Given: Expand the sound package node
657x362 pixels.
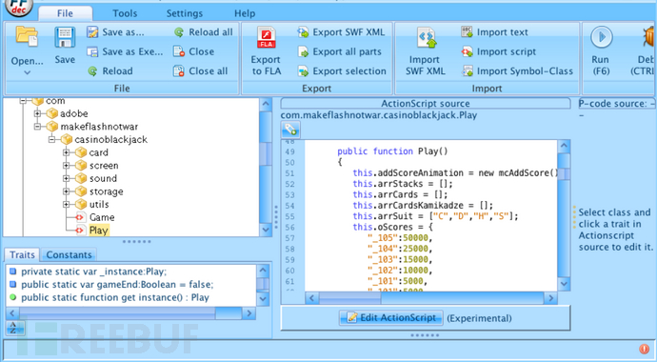Looking at the screenshot, I should click(67, 178).
